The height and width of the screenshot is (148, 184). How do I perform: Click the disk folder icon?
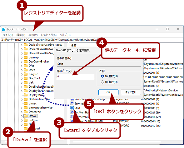[26, 82]
